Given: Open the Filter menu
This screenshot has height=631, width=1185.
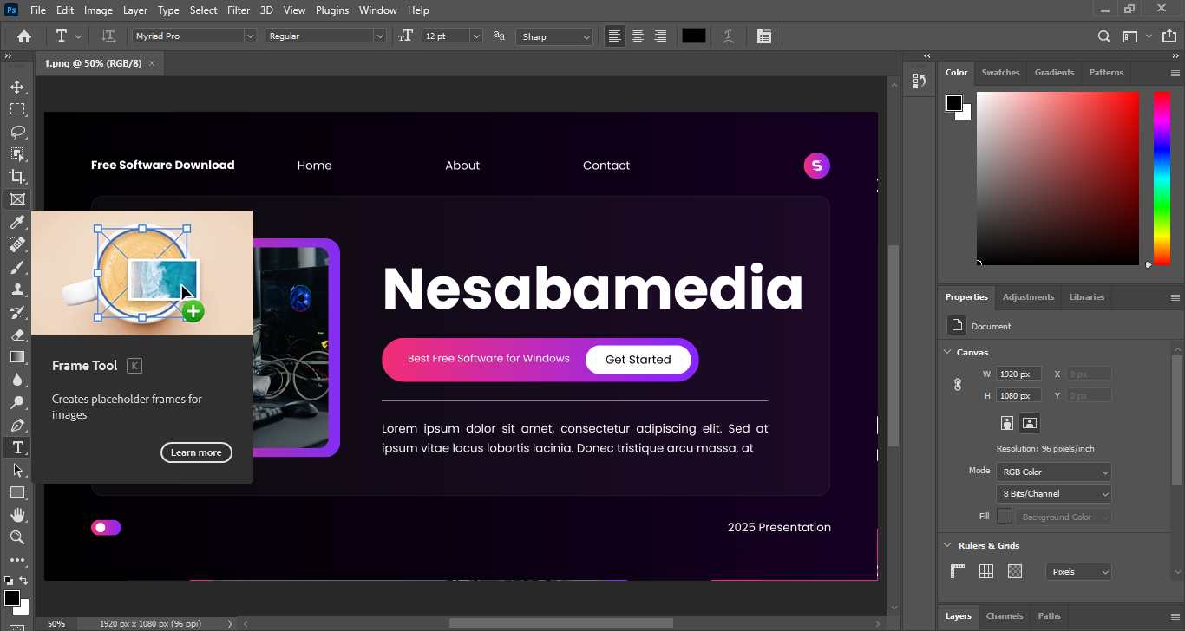Looking at the screenshot, I should point(239,10).
